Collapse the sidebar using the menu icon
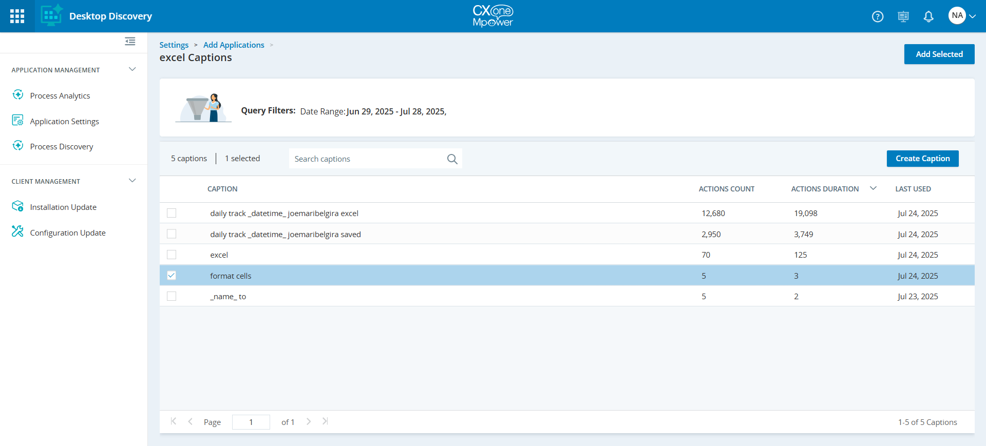986x446 pixels. tap(130, 42)
